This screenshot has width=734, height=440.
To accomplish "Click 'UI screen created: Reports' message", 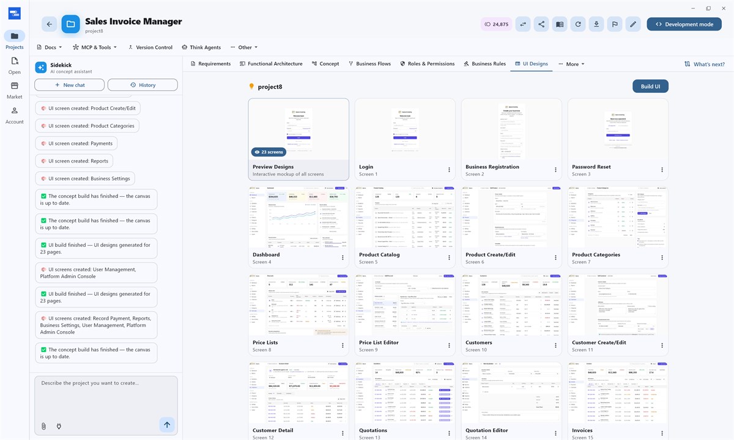I will point(74,161).
